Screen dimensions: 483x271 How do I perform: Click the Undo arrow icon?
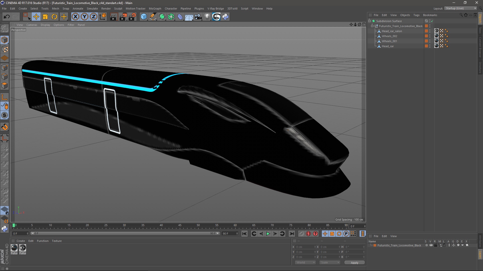tap(7, 17)
